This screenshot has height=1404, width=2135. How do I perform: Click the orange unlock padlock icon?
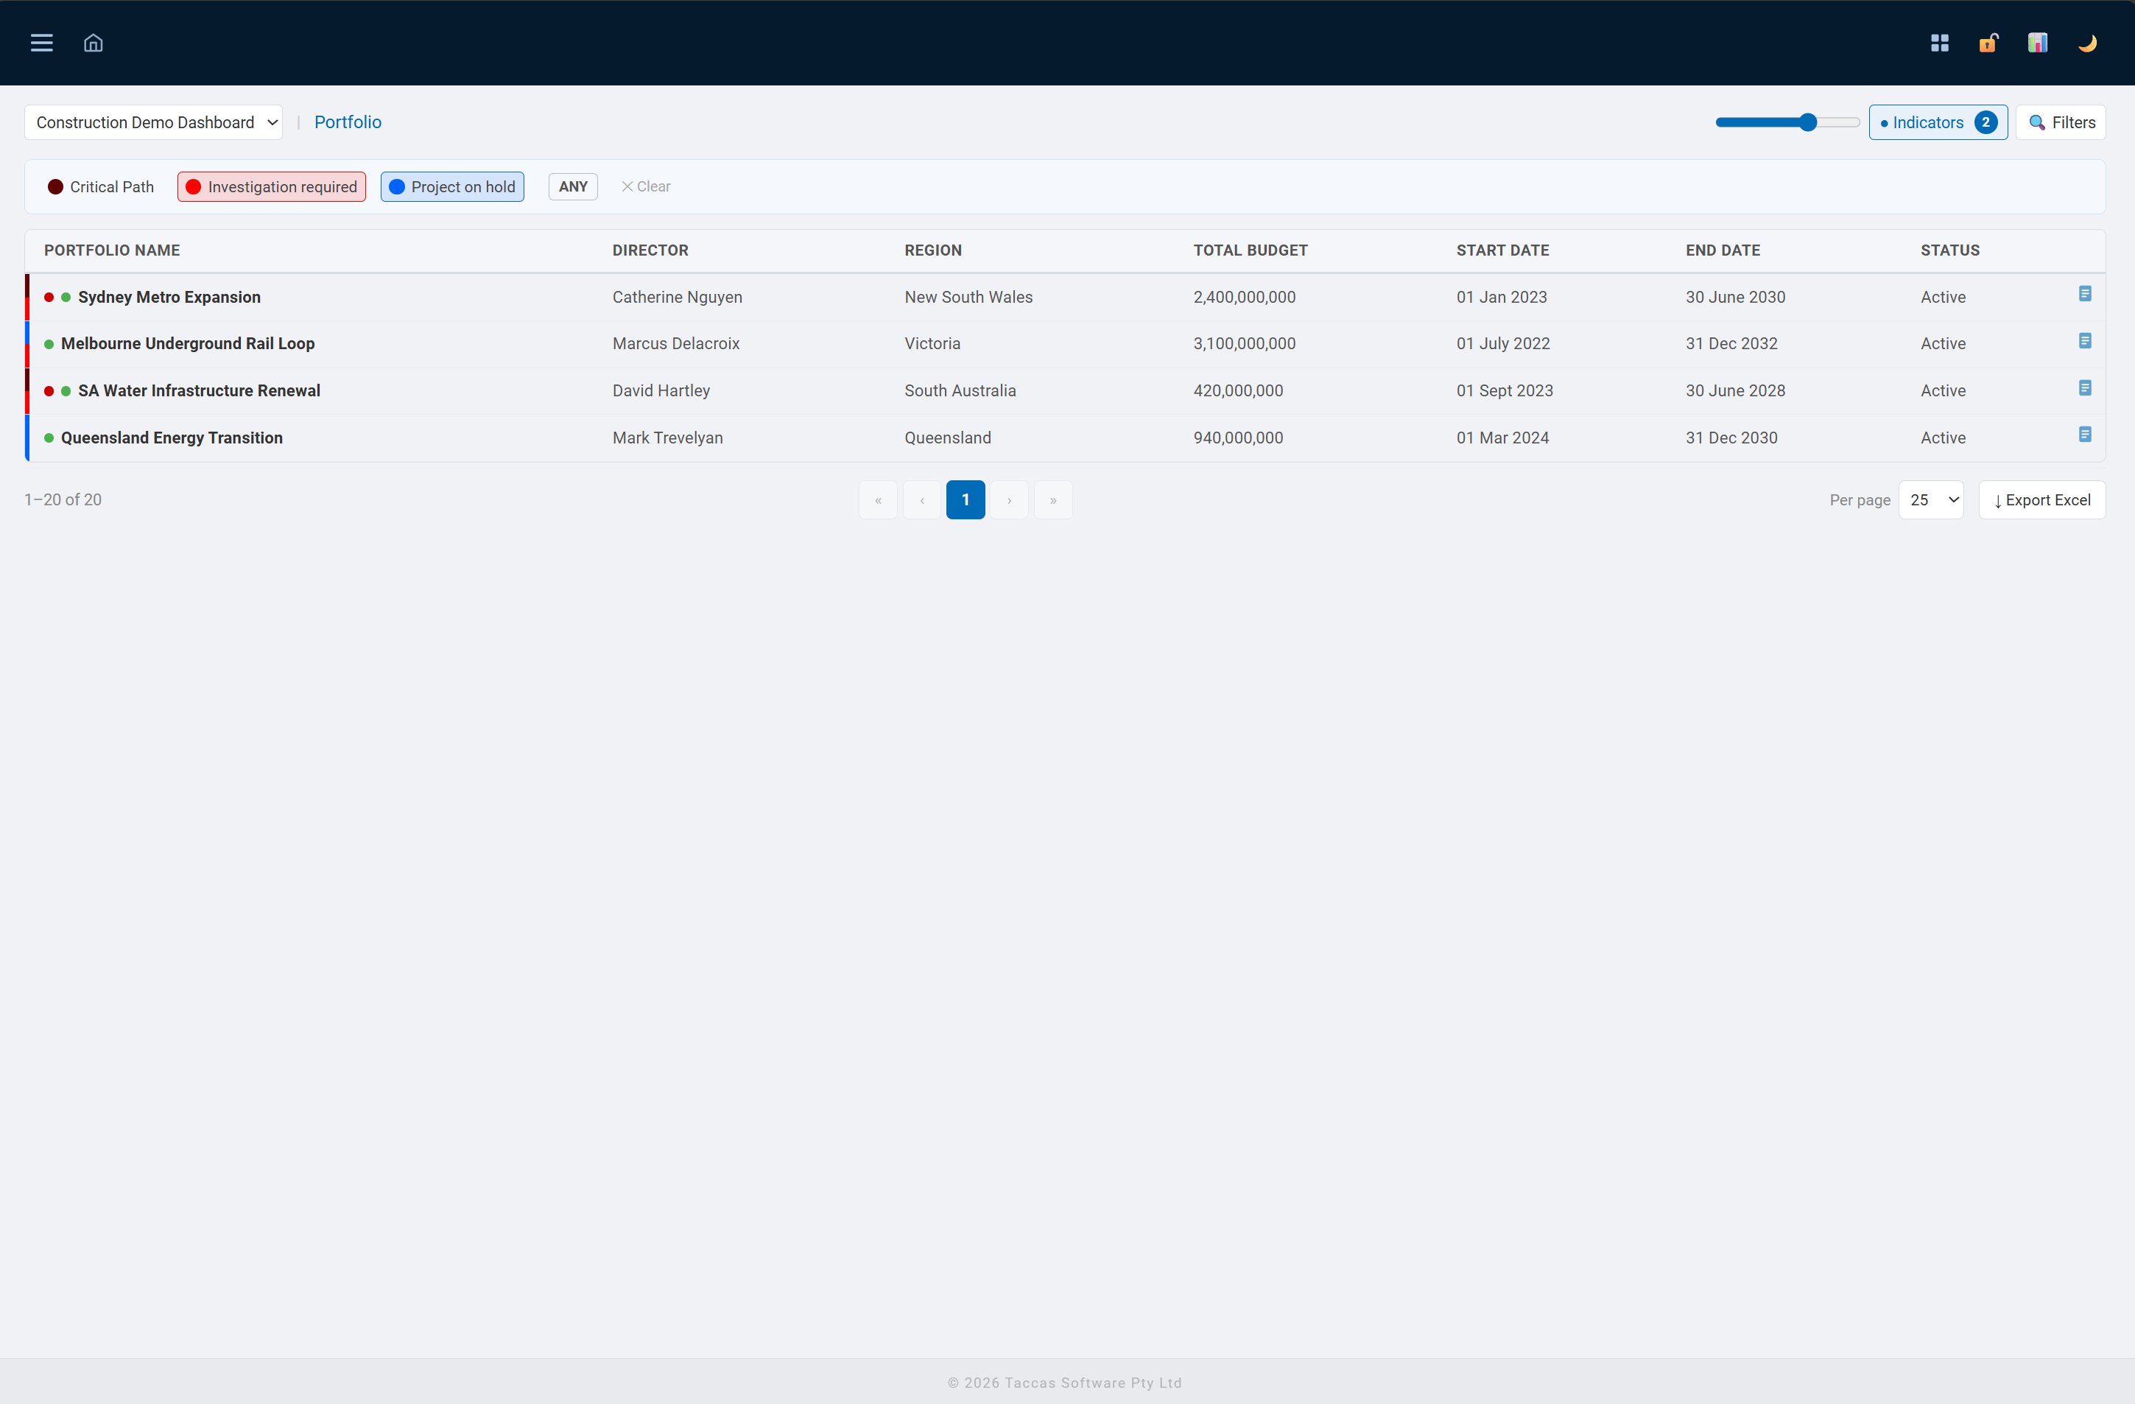point(1988,43)
